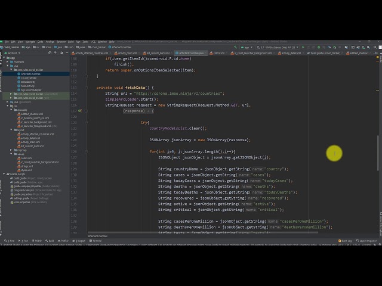Click the yellow inspection indicator square

[x=377, y=57]
